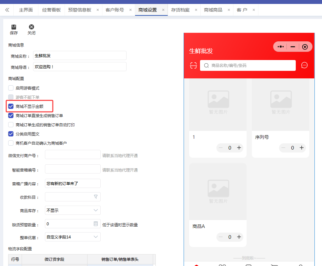The width and height of the screenshot is (322, 266).
Task: Close the 客户账号 tab
Action: [131, 10]
